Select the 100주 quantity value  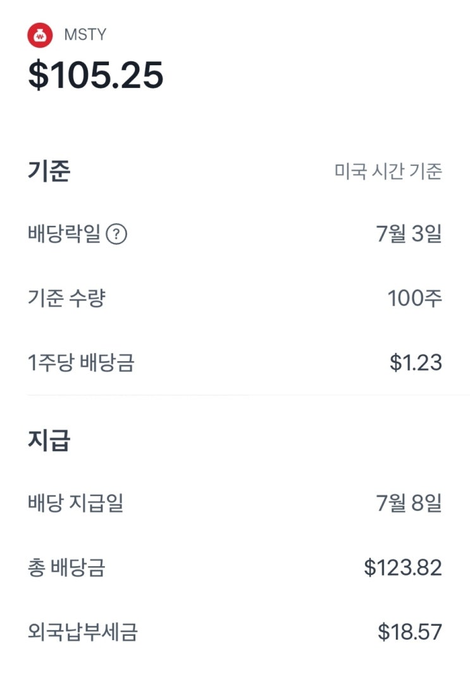pyautogui.click(x=414, y=299)
